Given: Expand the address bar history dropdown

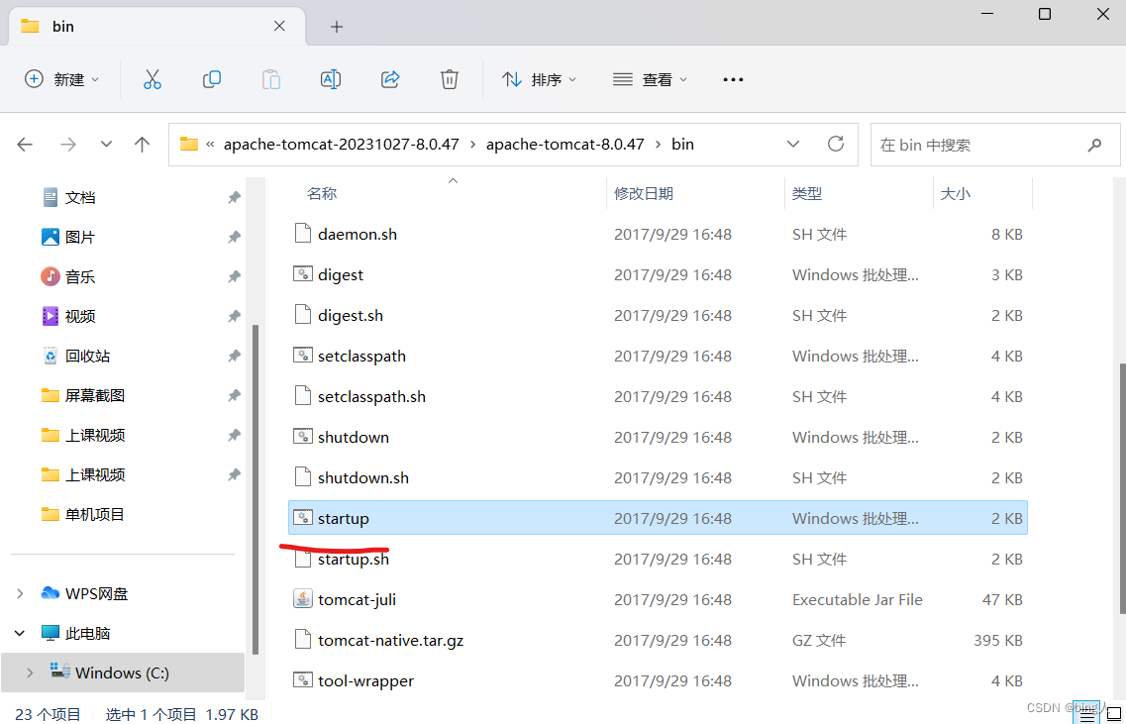Looking at the screenshot, I should click(x=793, y=144).
